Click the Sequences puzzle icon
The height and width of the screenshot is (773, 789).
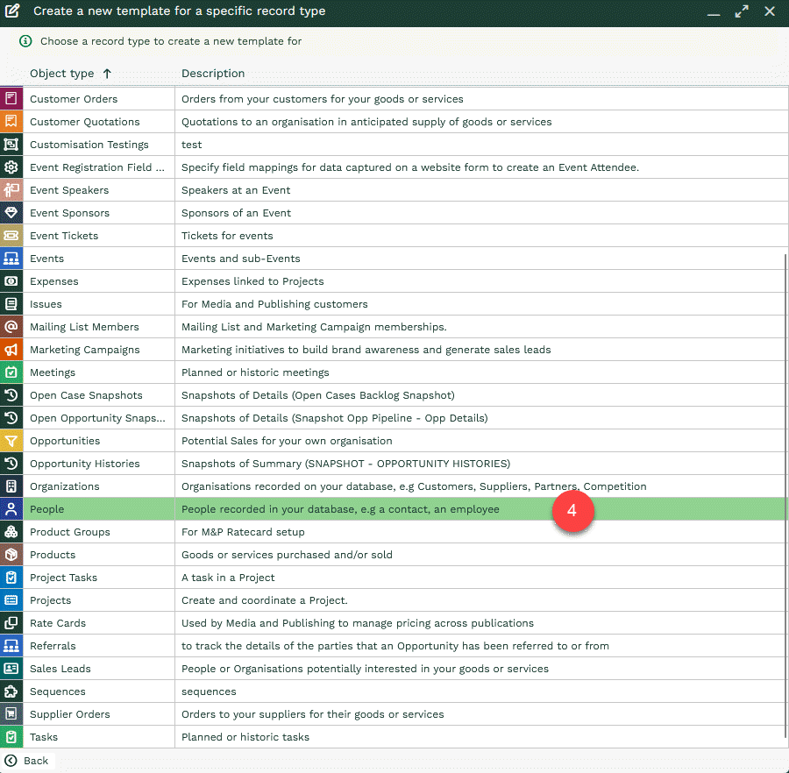11,691
